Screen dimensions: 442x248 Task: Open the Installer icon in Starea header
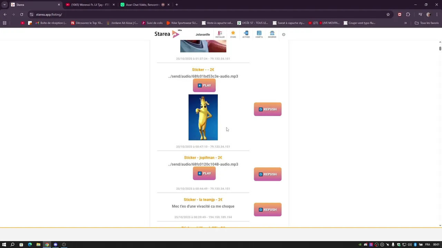coord(220,34)
